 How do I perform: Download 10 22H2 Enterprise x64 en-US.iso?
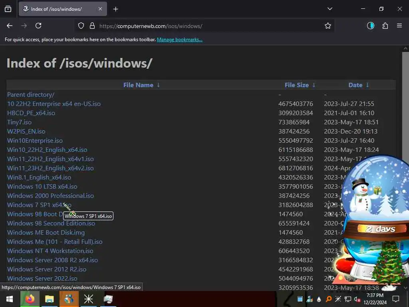tap(54, 104)
